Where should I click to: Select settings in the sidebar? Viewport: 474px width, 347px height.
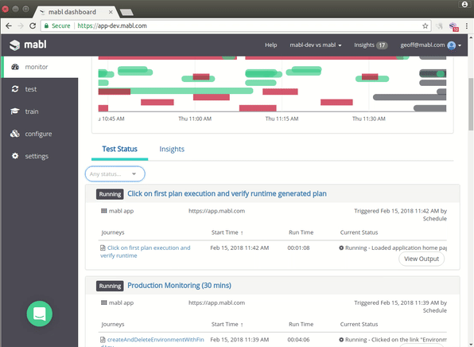(40, 156)
